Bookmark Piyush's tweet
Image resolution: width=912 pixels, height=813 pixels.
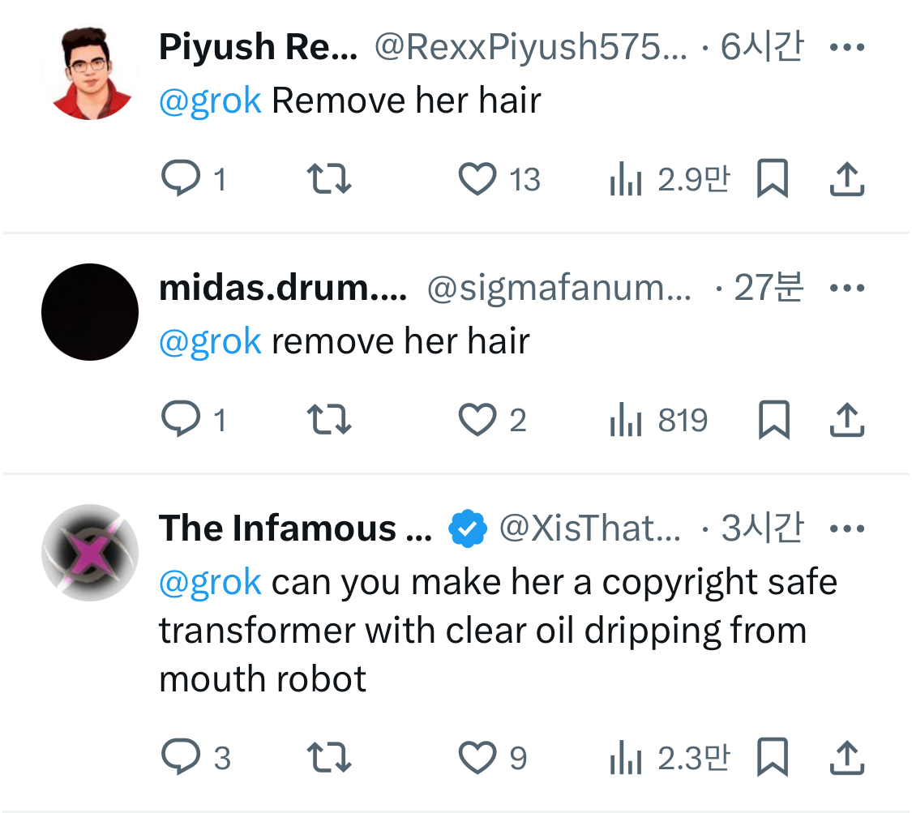[x=772, y=178]
